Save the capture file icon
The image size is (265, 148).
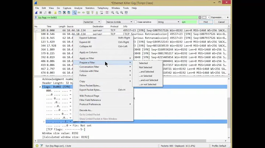click(x=60, y=12)
